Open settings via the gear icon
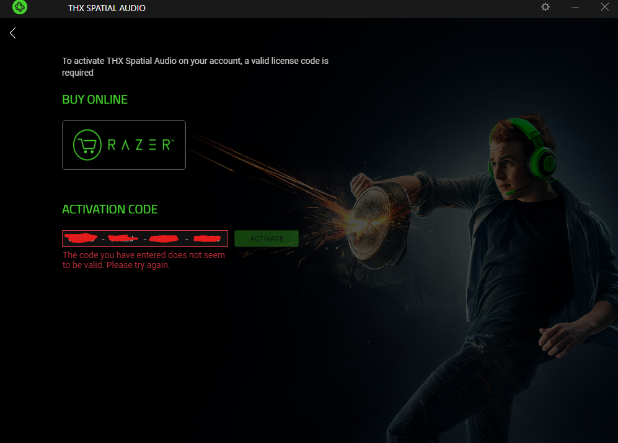The image size is (618, 443). [x=545, y=7]
